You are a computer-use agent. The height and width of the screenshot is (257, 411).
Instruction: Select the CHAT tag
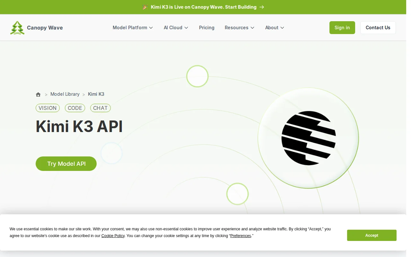coord(101,108)
